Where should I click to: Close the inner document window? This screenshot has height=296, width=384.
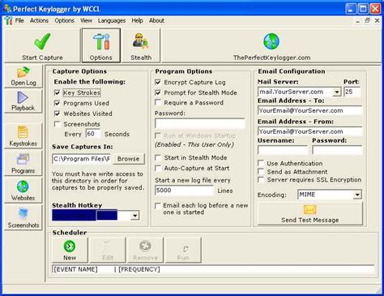click(377, 20)
